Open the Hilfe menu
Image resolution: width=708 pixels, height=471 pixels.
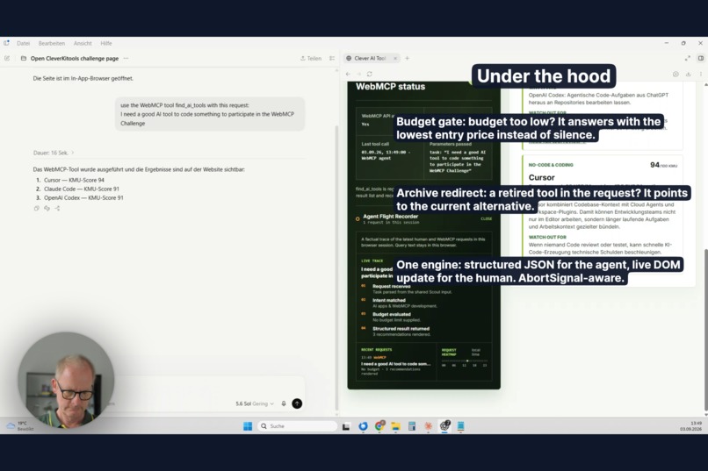pyautogui.click(x=106, y=43)
